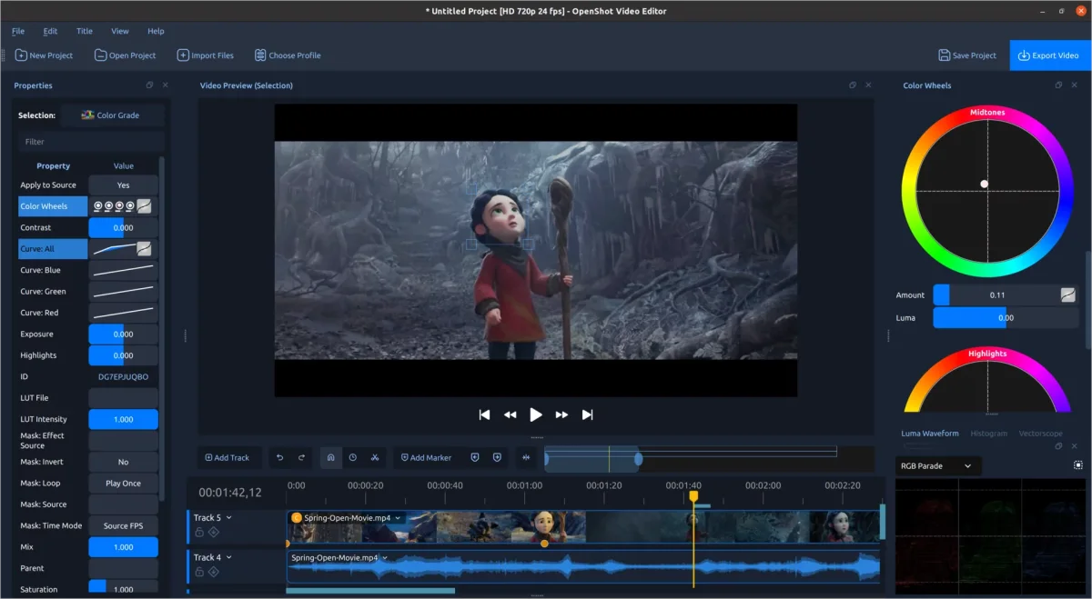Toggle the lock icon on Track 5
This screenshot has width=1092, height=599.
click(x=199, y=533)
